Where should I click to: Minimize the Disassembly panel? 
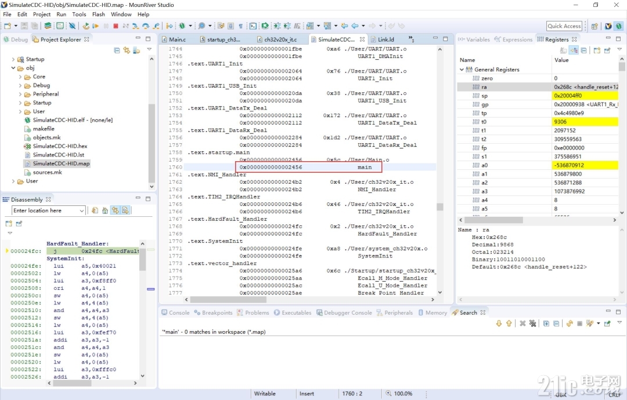pos(138,198)
